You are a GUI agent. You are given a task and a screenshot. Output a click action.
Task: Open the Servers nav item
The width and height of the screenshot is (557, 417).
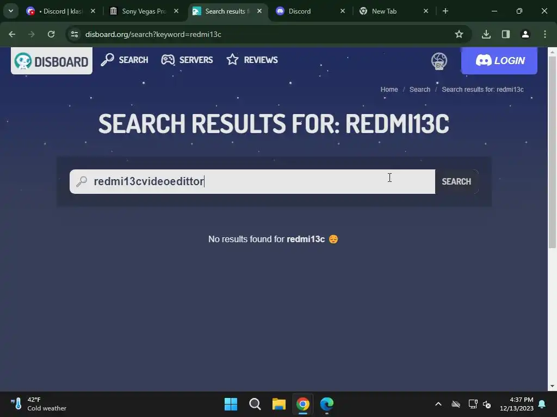click(187, 60)
